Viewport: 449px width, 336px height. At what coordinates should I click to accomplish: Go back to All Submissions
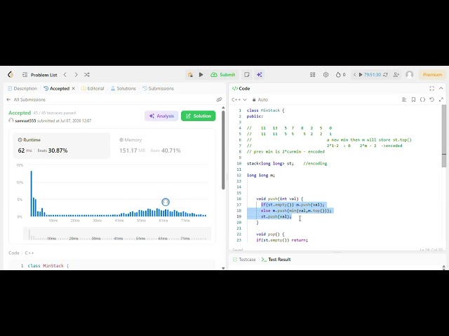26,99
